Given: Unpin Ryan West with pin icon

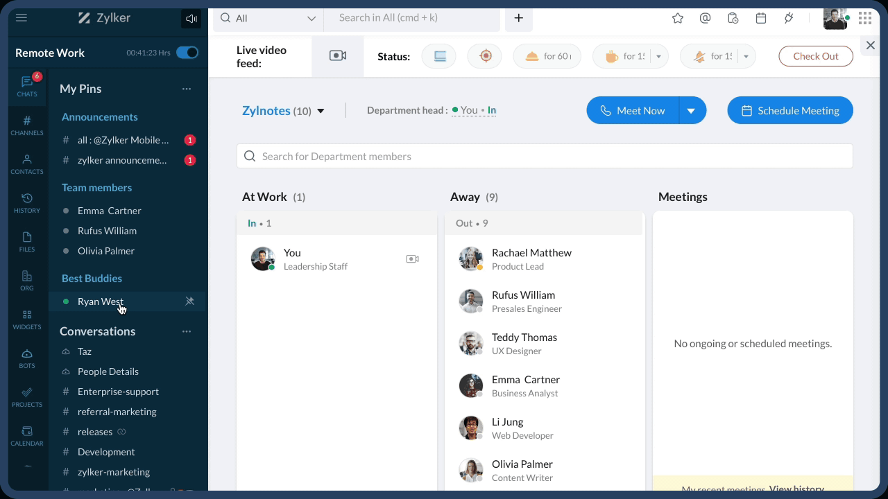Looking at the screenshot, I should (x=189, y=301).
